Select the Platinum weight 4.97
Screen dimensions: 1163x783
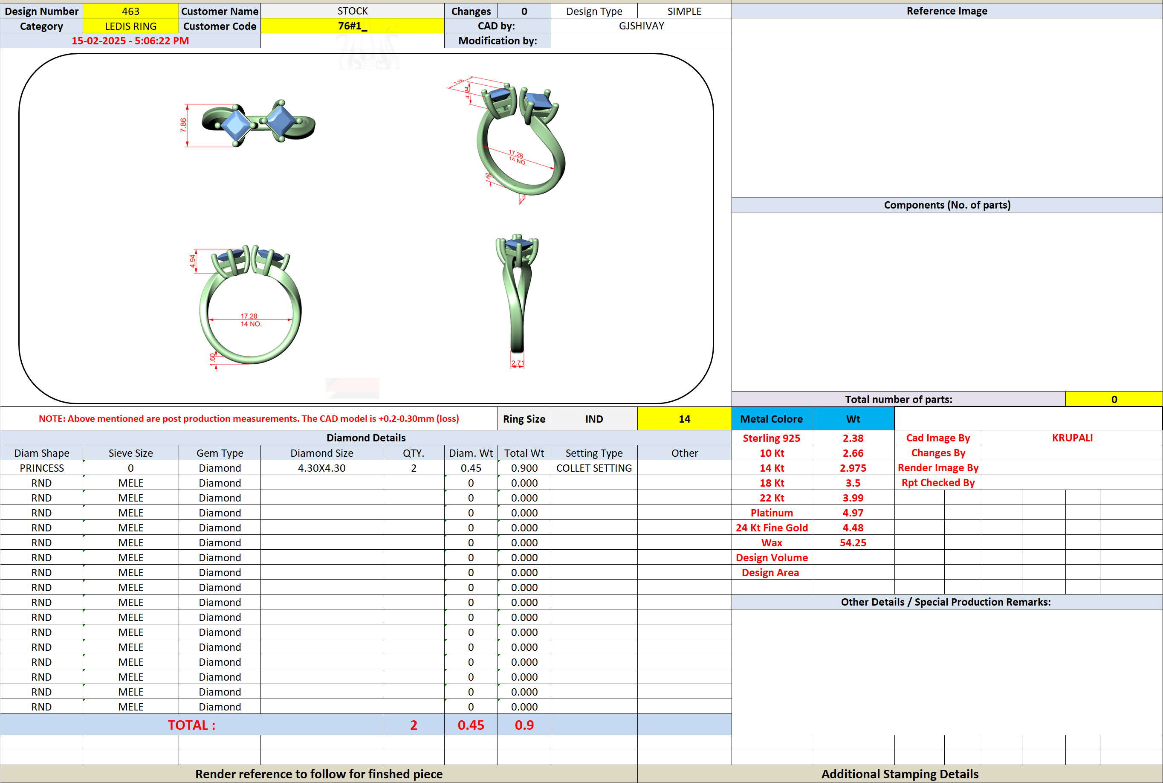click(x=853, y=513)
